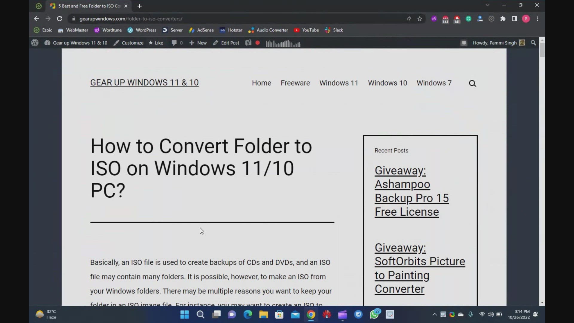Select the Windows 7 navigation item

434,83
